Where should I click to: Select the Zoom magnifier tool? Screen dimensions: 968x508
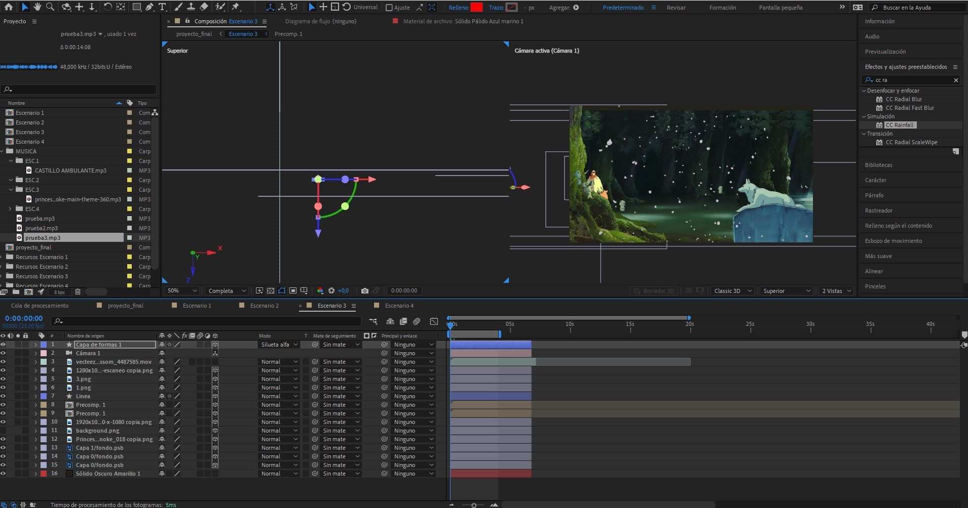tap(50, 7)
